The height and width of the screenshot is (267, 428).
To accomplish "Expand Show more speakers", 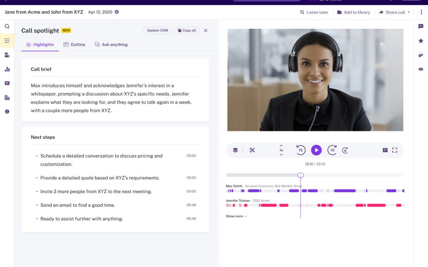I will pyautogui.click(x=236, y=216).
